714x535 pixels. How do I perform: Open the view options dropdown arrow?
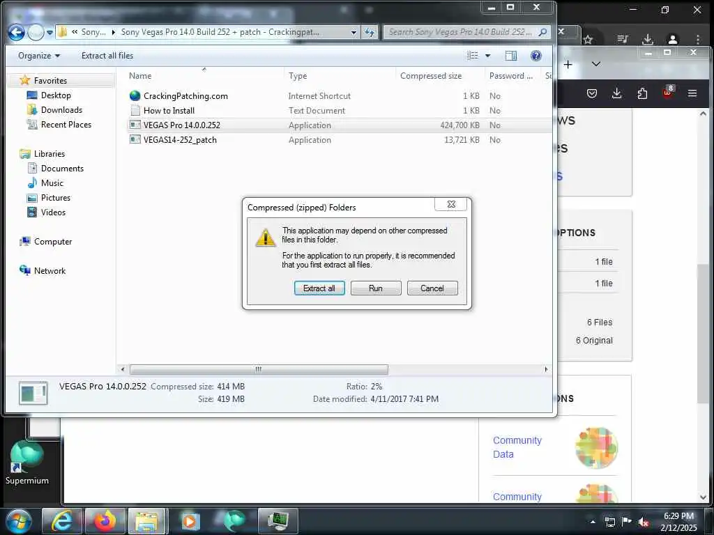point(487,56)
